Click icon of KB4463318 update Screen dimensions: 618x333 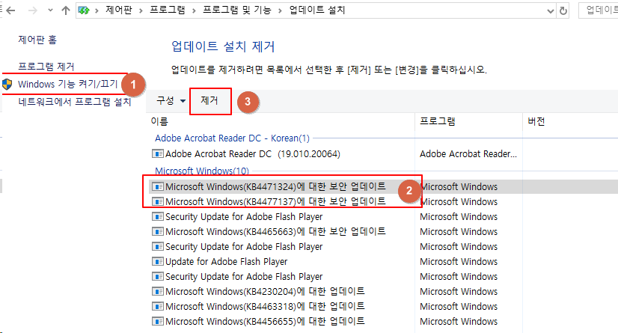coord(158,306)
